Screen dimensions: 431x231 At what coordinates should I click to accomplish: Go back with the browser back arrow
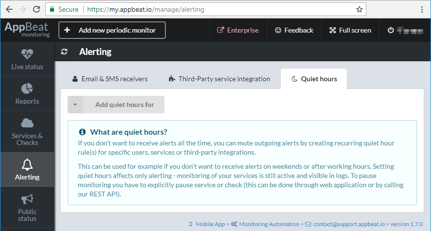[x=9, y=9]
